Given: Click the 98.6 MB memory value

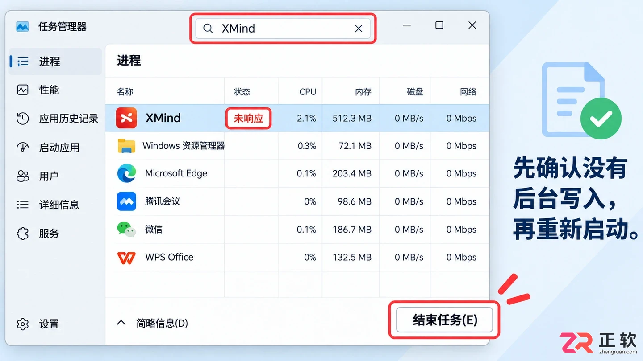Looking at the screenshot, I should tap(355, 201).
